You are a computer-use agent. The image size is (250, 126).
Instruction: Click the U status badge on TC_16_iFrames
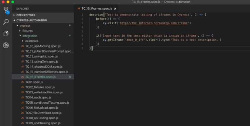[70, 77]
